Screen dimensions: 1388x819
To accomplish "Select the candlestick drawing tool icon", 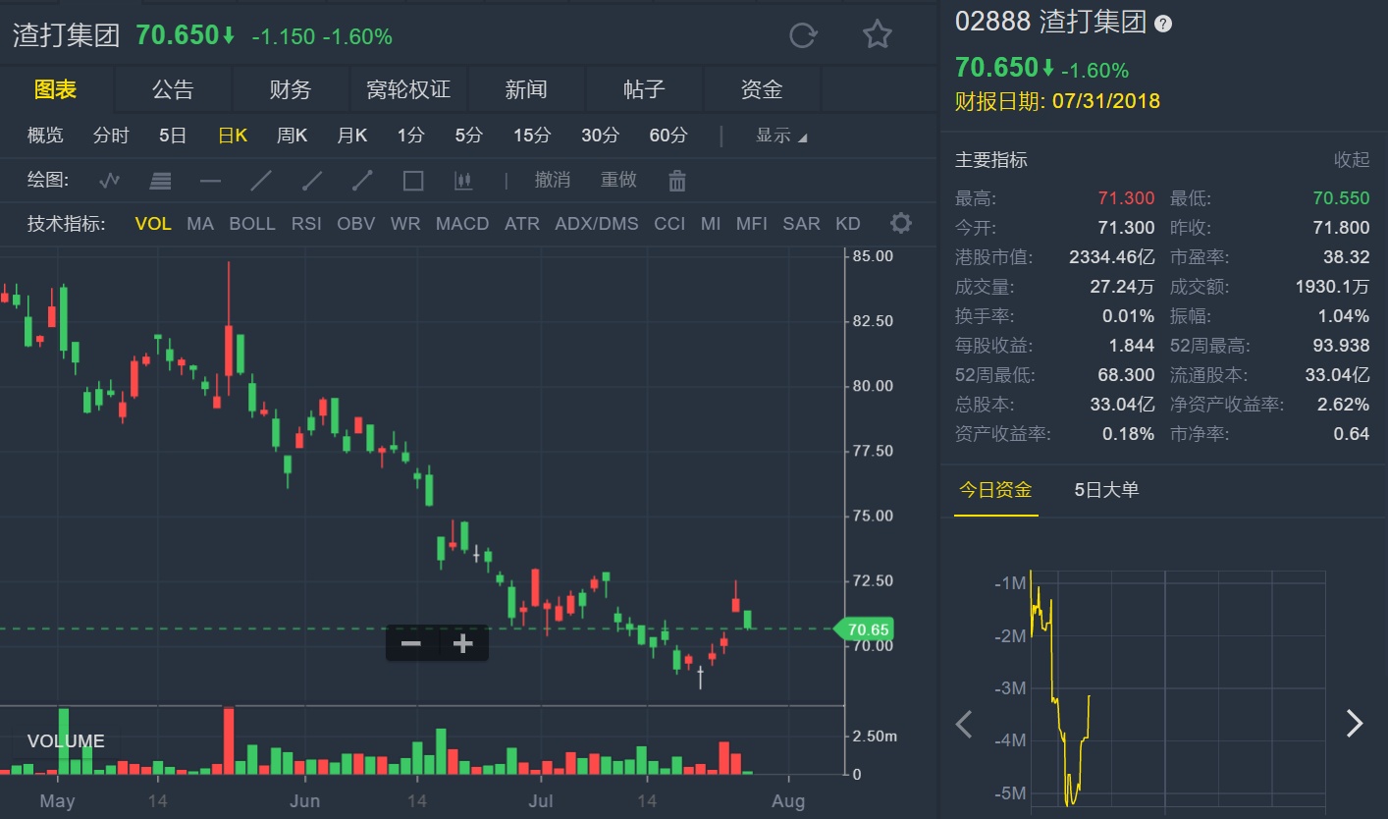I will point(463,181).
